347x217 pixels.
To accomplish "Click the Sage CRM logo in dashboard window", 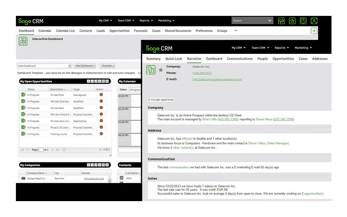I will coord(31,22).
